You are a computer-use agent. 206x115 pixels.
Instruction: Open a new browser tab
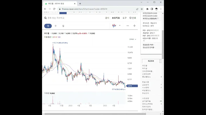(x=80, y=4)
